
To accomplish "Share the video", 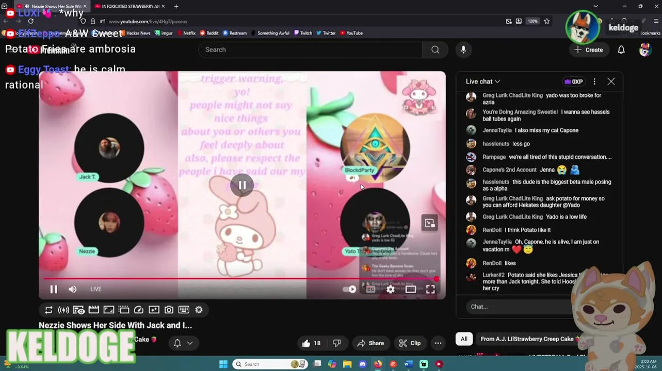I will click(370, 343).
